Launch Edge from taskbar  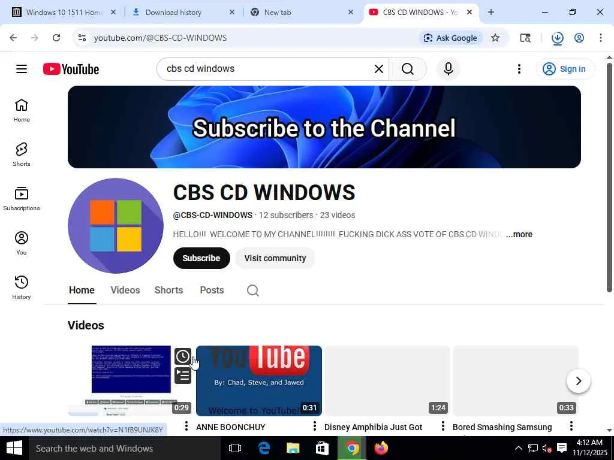click(x=264, y=448)
